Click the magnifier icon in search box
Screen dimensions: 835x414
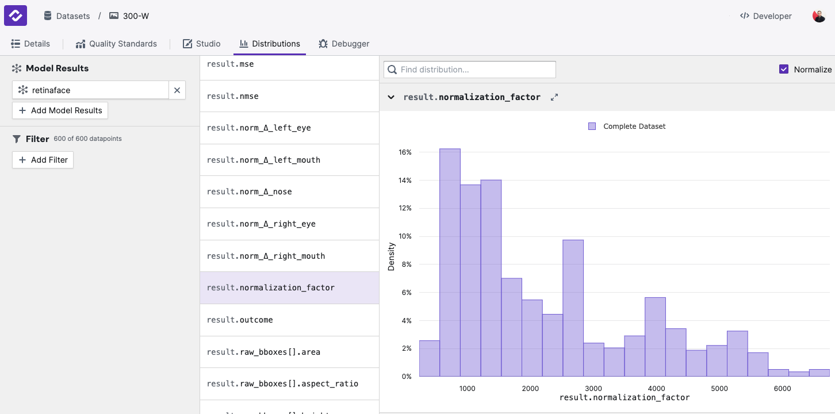[393, 70]
